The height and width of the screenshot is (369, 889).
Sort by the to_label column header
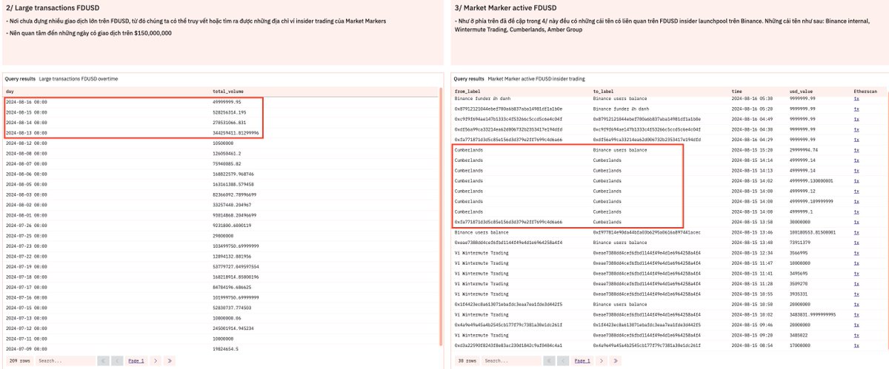pyautogui.click(x=605, y=91)
